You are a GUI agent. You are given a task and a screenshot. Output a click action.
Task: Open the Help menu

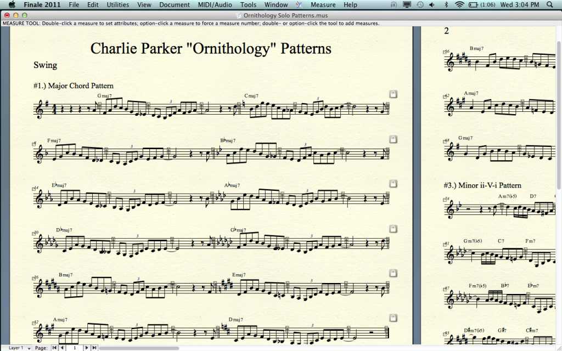tap(350, 4)
